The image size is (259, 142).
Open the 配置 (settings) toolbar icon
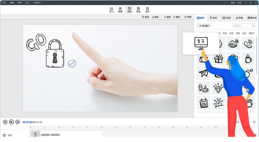click(120, 9)
